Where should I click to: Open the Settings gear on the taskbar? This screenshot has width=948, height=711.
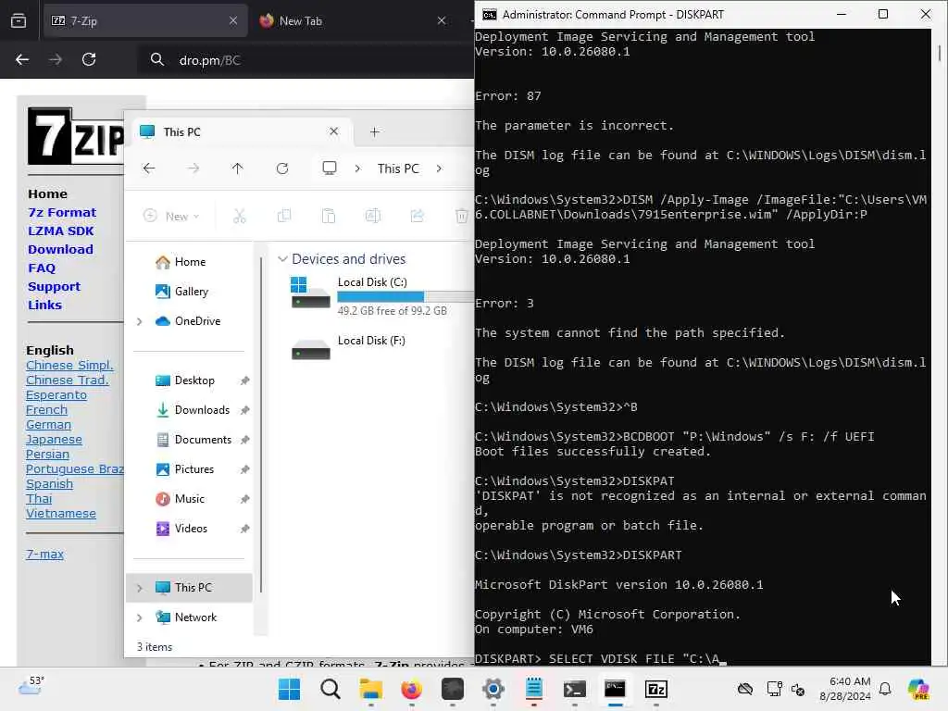click(x=493, y=689)
